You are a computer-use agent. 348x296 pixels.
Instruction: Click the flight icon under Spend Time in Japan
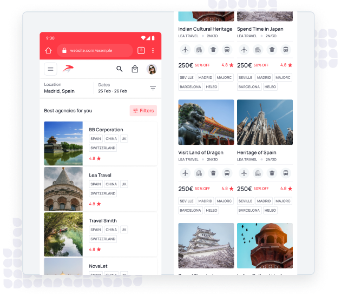point(244,50)
